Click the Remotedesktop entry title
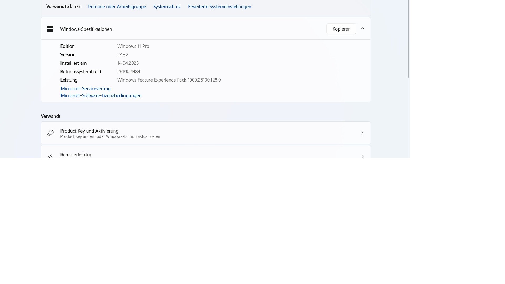 (x=76, y=155)
